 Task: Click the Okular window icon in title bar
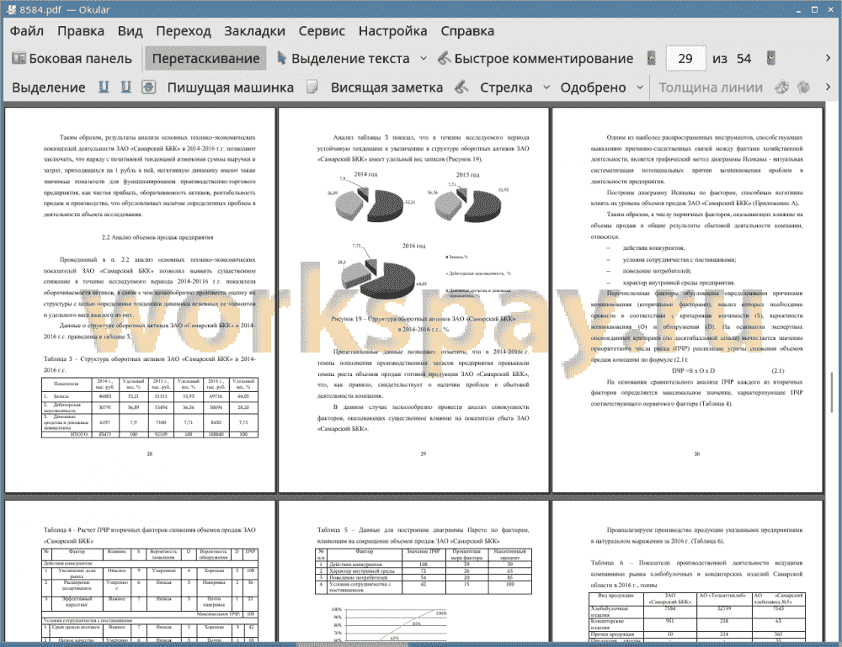(9, 9)
